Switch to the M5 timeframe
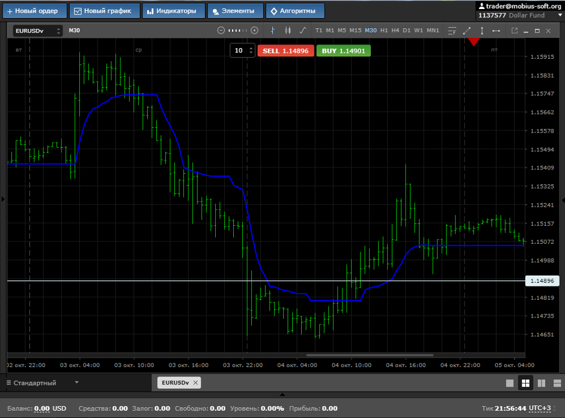 (341, 31)
